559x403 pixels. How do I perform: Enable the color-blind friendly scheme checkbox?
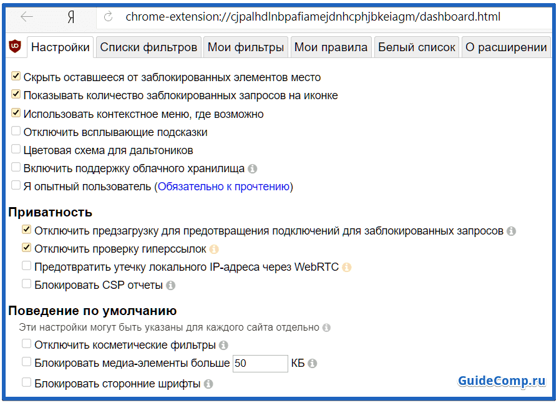click(15, 149)
